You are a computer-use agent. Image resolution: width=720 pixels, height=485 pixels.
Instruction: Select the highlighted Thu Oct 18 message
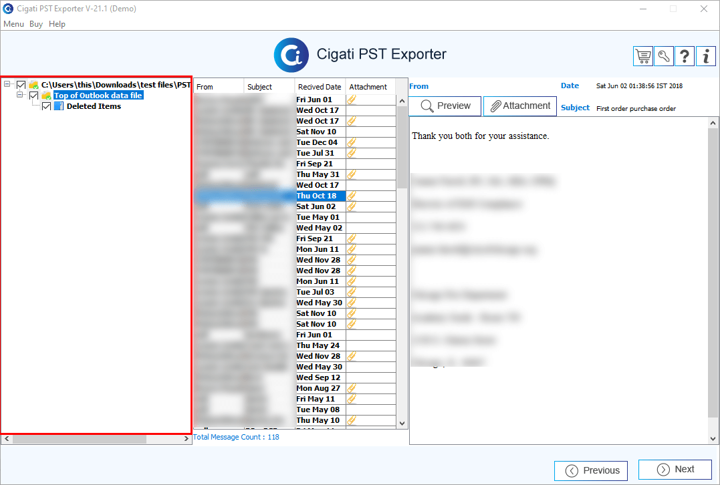(x=295, y=196)
